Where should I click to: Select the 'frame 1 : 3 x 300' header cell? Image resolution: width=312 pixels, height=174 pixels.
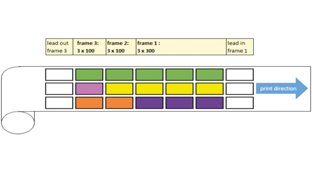click(x=181, y=47)
